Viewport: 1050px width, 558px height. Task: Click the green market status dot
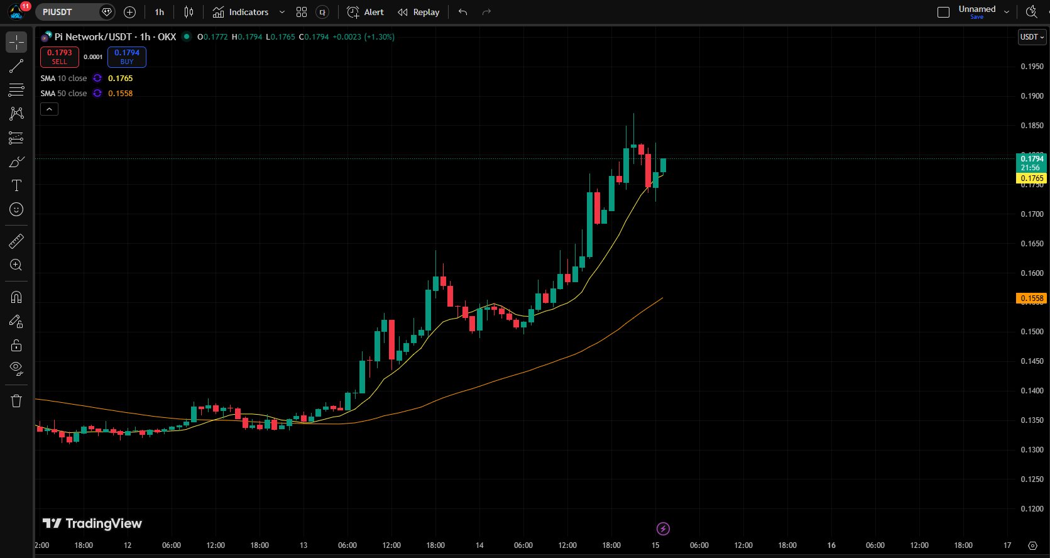click(x=187, y=36)
